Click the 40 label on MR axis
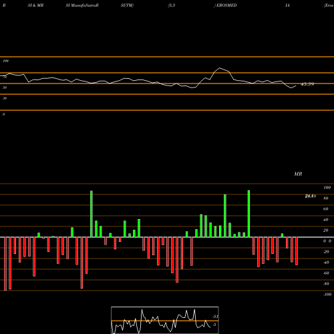This screenshot has width=334, height=334. point(326,220)
